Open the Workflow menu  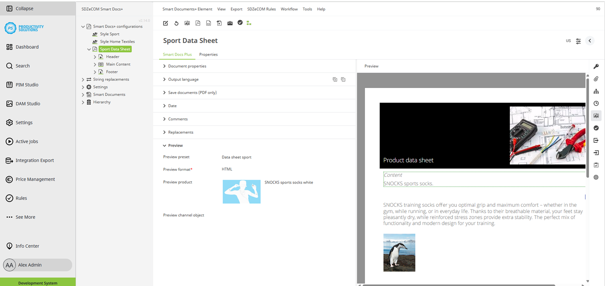(289, 9)
